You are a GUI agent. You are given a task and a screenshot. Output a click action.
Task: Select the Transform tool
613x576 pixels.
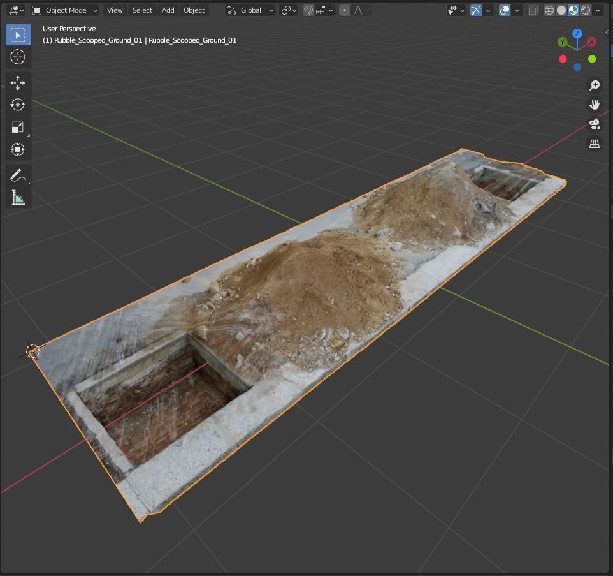(18, 149)
